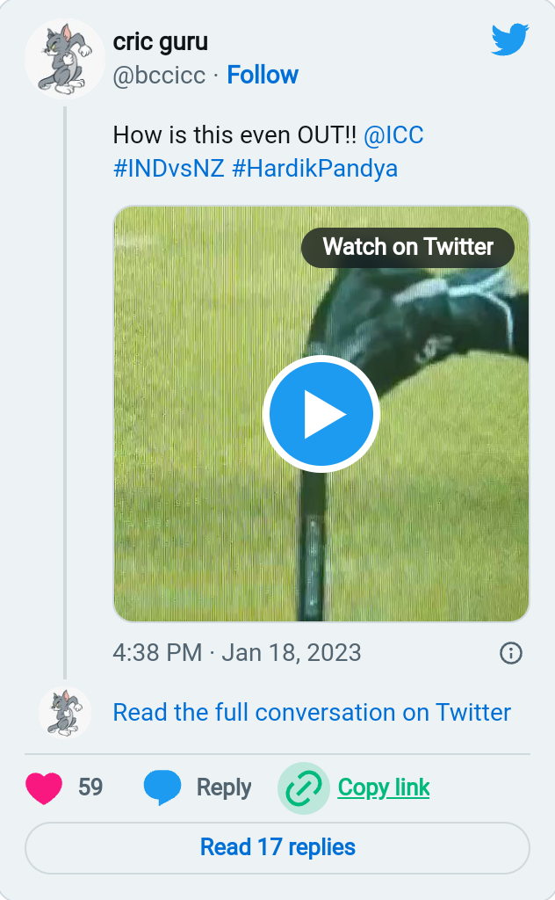Click the small avatar beside conversation link
The image size is (555, 900).
click(x=65, y=712)
